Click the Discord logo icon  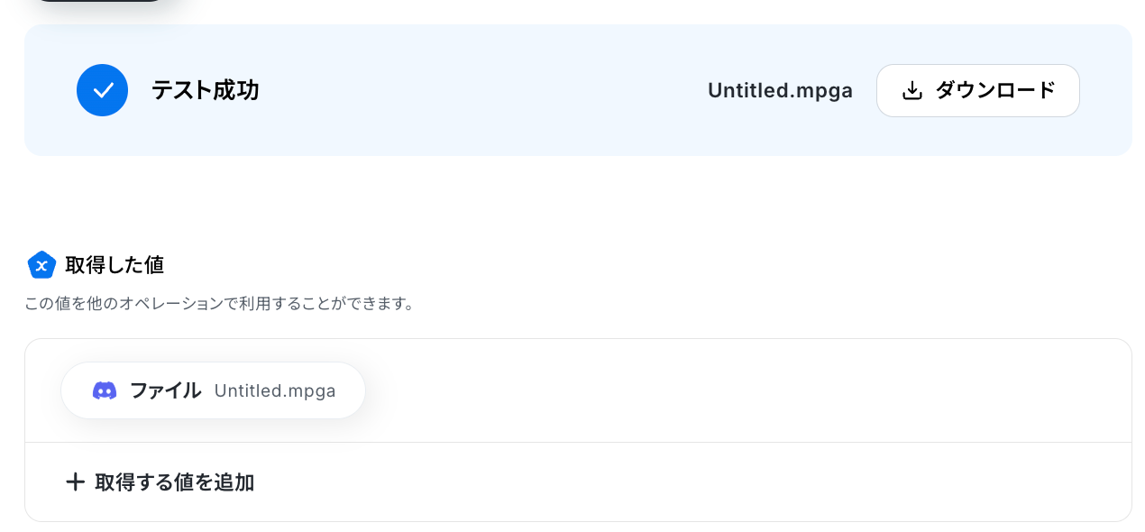tap(105, 390)
